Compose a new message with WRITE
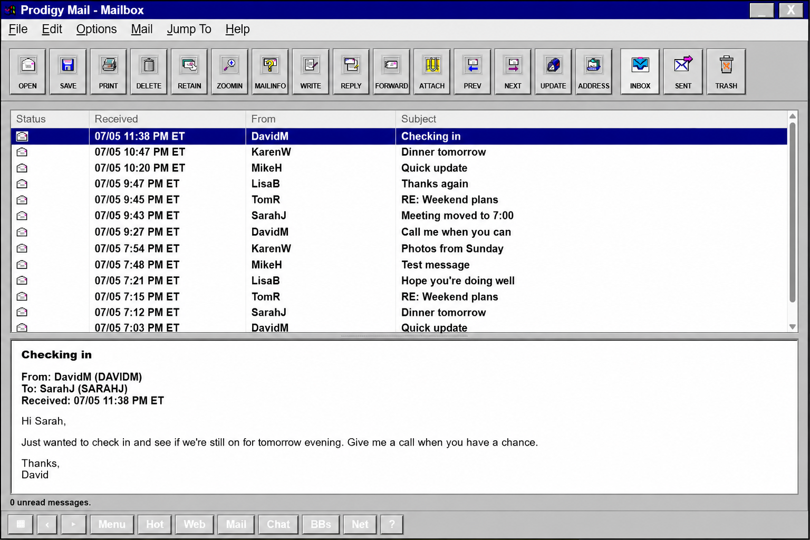This screenshot has height=540, width=810. (x=311, y=72)
